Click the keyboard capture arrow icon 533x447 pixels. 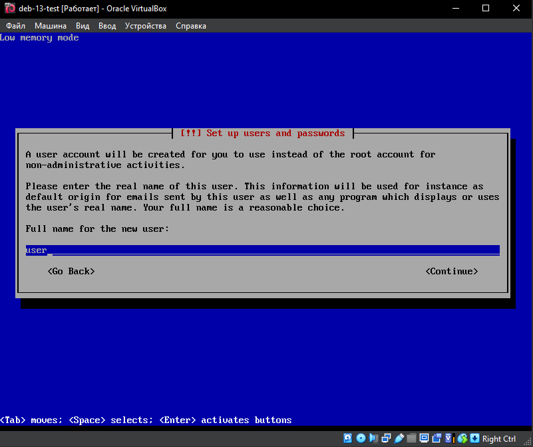474,438
